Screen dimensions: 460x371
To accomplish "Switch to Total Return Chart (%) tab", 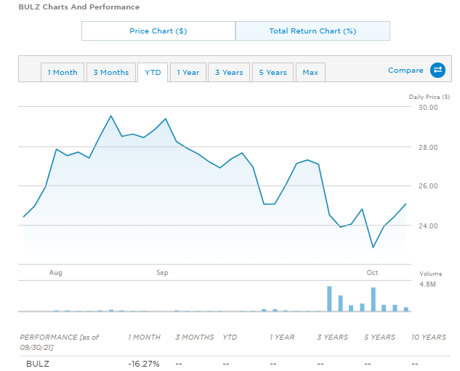I will [312, 31].
